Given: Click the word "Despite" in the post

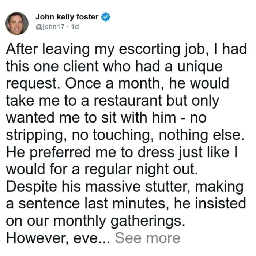Looking at the screenshot, I should 32,187.
